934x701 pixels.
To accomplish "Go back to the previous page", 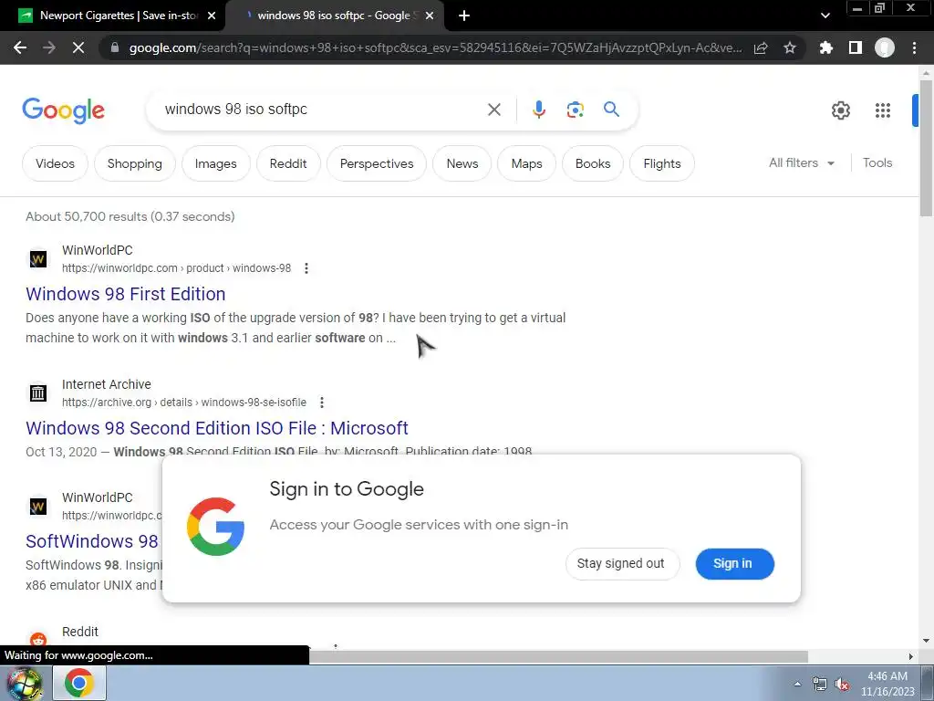I will (20, 47).
